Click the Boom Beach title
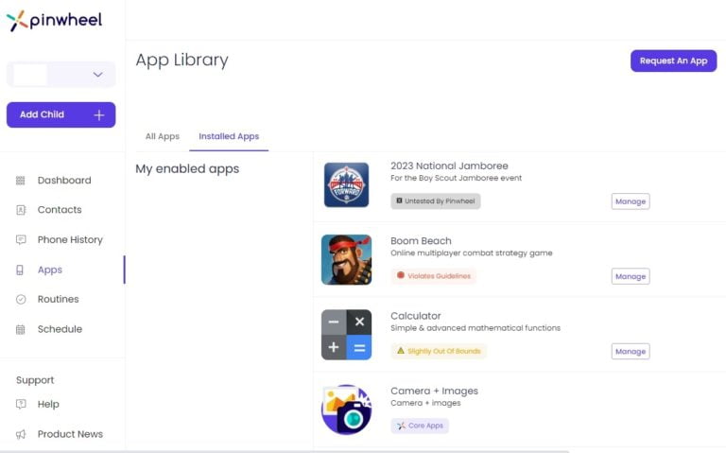Screen dimensions: 726x453 [421, 241]
